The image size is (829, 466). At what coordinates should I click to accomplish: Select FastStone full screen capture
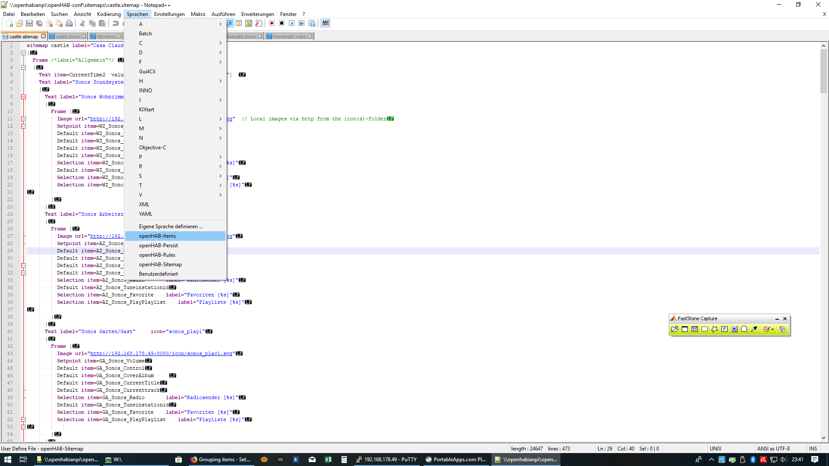(x=725, y=329)
